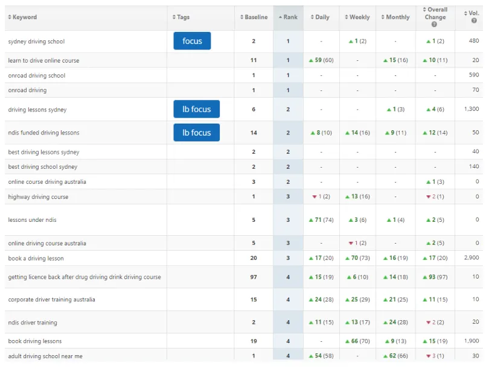Select keyword 'corporate driver training australia'
Viewport: 489px width, 372px height.
pyautogui.click(x=51, y=300)
